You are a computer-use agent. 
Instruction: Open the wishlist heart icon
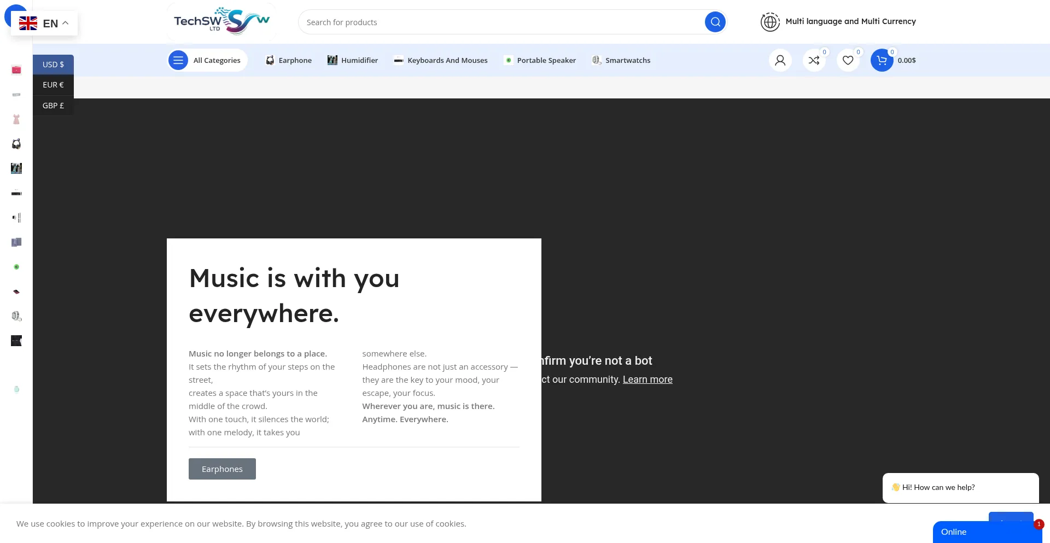tap(848, 60)
